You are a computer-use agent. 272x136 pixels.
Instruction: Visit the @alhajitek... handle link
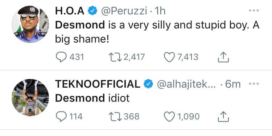point(186,84)
